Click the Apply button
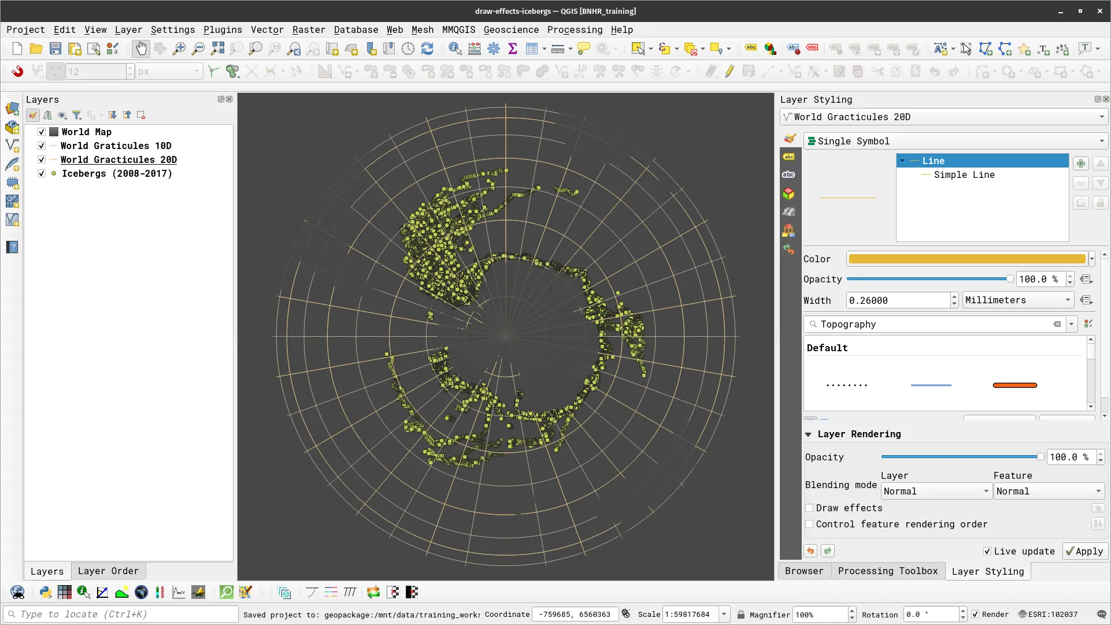The image size is (1111, 625). 1085,552
